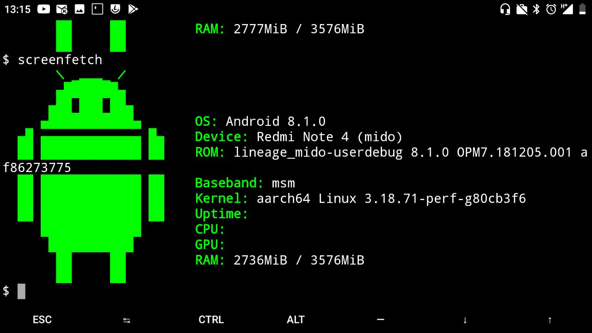This screenshot has height=333, width=592.
Task: Tap the "Device: Redmi Note 4 (mido)" line
Action: [x=299, y=137]
